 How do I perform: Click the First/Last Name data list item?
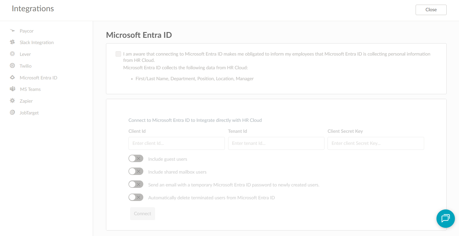(x=195, y=79)
